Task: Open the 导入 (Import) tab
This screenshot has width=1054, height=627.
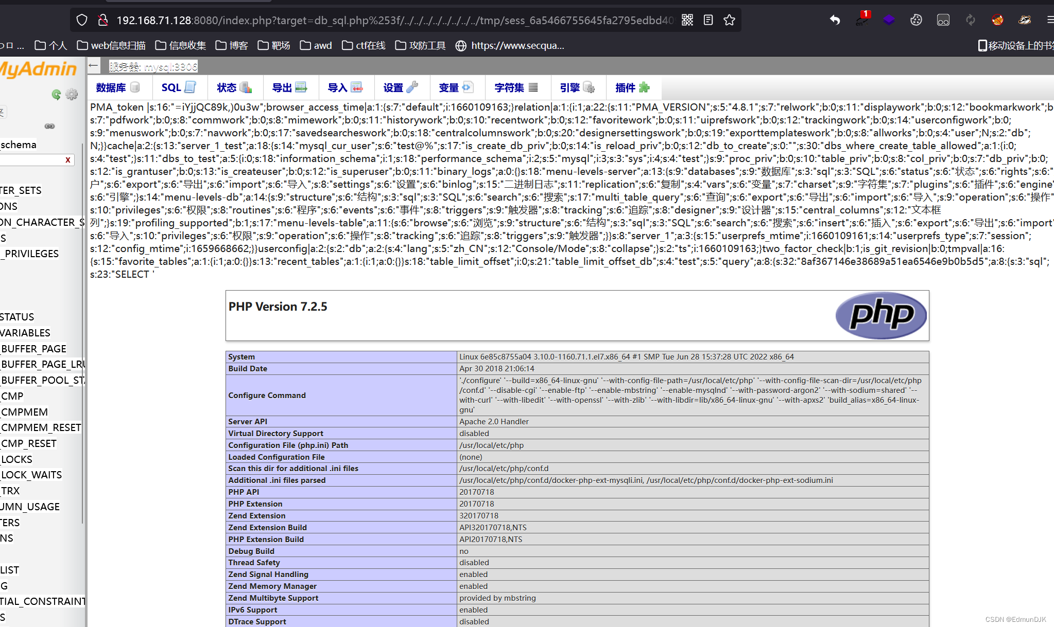Action: click(x=345, y=87)
